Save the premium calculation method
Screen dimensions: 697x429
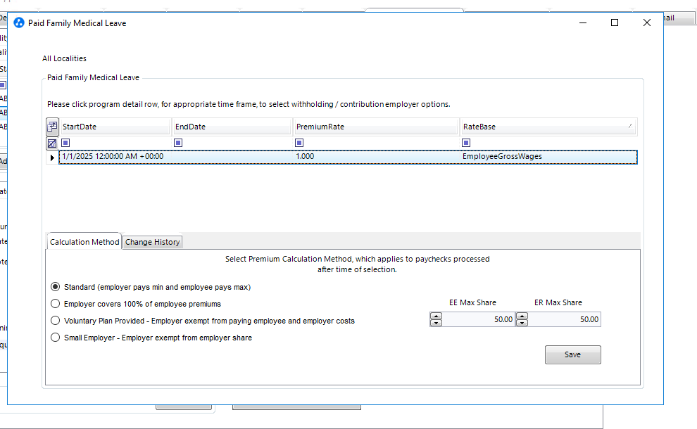[x=572, y=354]
